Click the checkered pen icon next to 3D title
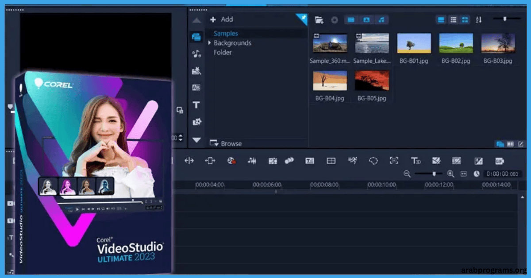 [x=436, y=161]
